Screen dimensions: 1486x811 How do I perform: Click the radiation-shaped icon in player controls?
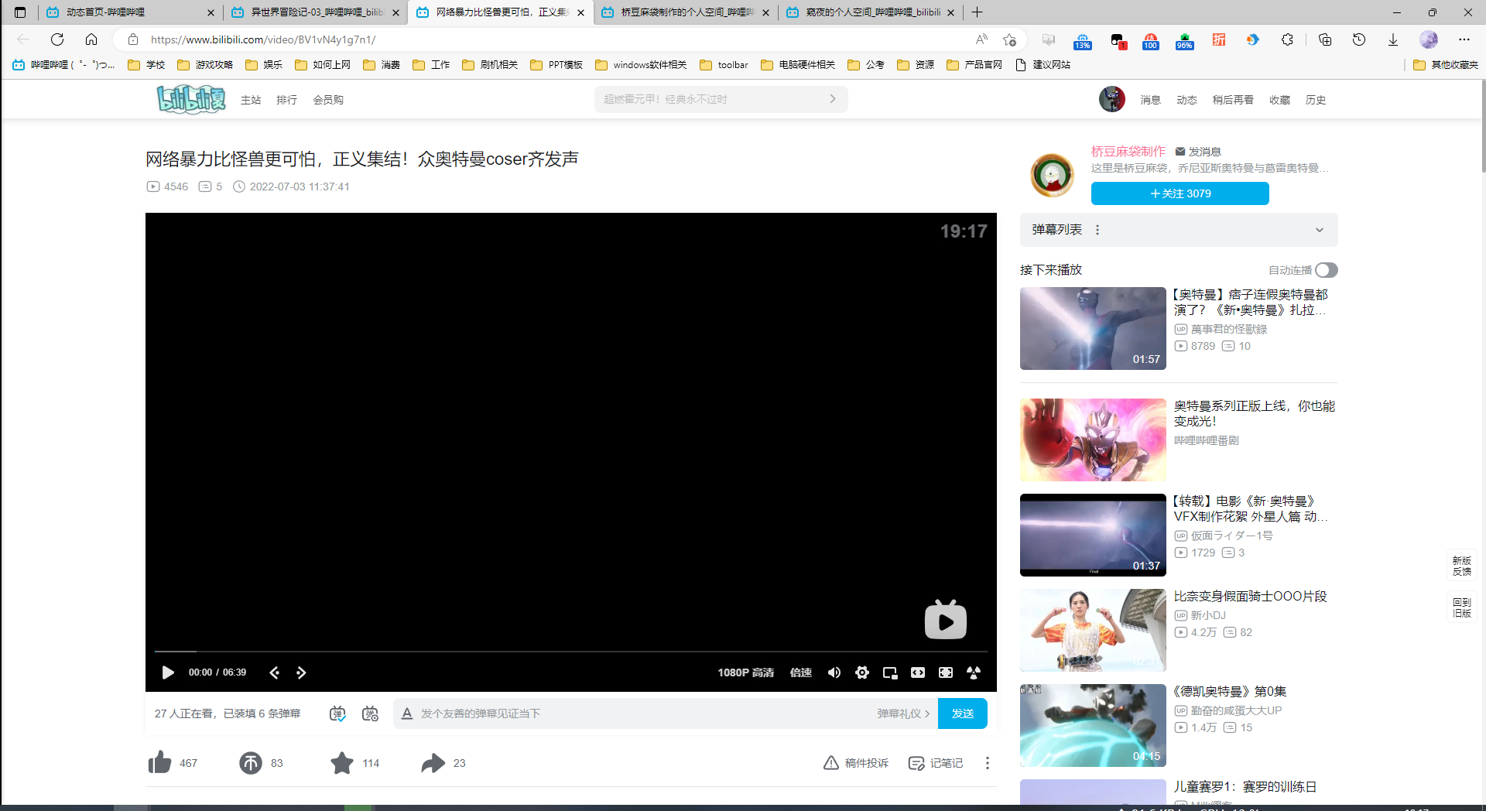click(974, 672)
